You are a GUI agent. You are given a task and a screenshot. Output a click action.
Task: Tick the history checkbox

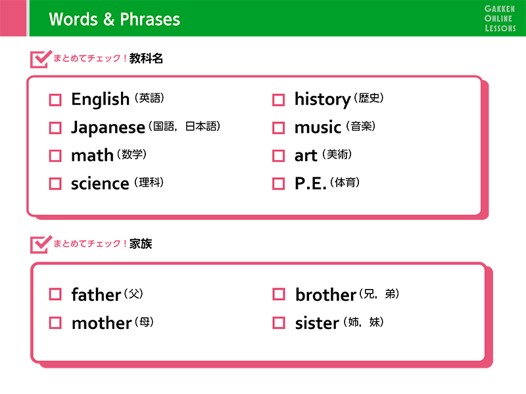pos(278,100)
